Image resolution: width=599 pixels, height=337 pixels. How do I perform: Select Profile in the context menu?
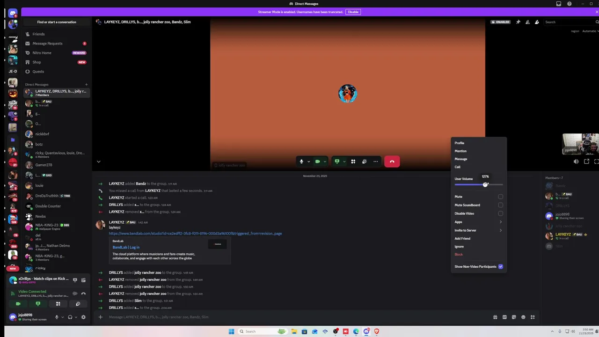tap(478, 143)
